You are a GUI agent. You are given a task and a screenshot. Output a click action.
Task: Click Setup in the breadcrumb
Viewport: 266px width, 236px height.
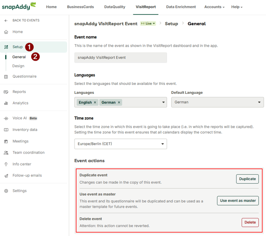(171, 24)
